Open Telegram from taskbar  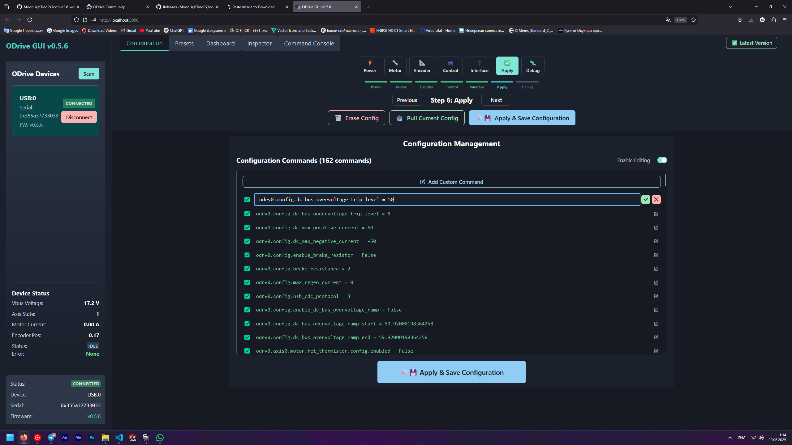(x=51, y=438)
